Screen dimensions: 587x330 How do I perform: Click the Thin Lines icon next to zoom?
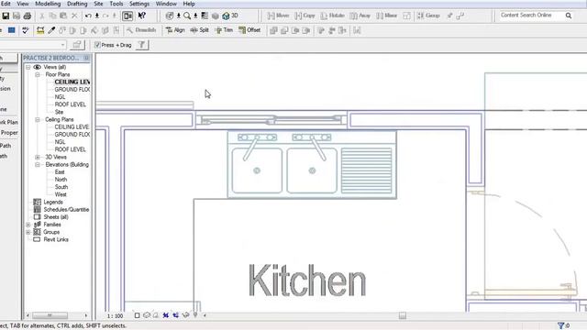205,16
